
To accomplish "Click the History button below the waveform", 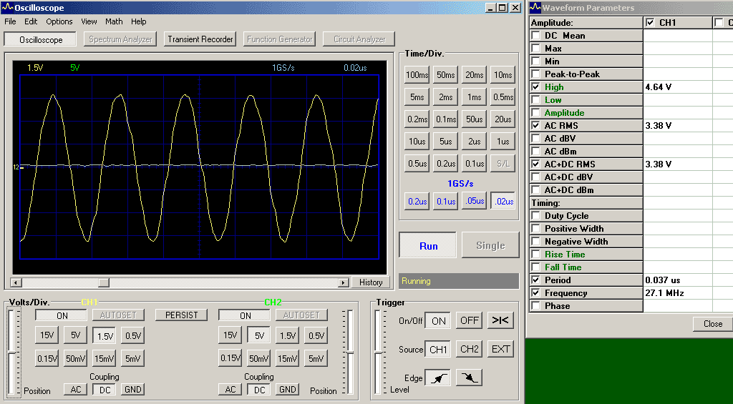I will pyautogui.click(x=371, y=282).
